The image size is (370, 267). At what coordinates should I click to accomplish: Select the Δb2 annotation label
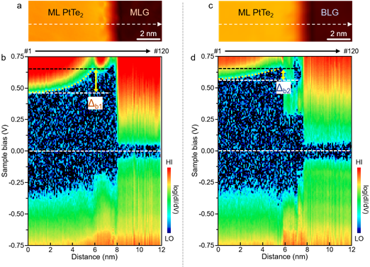click(x=284, y=89)
